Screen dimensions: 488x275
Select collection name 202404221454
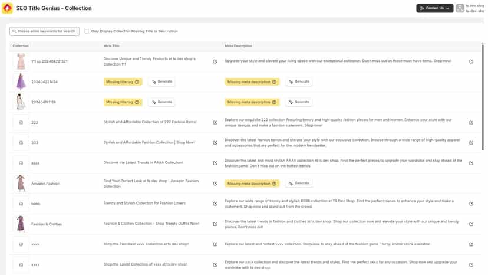tap(45, 82)
